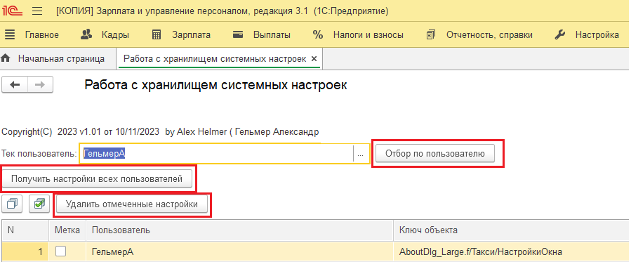Check all marks with the green checkmark icon

click(39, 204)
